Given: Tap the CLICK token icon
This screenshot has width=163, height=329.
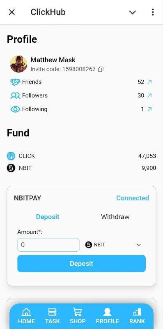Looking at the screenshot, I should 11,156.
